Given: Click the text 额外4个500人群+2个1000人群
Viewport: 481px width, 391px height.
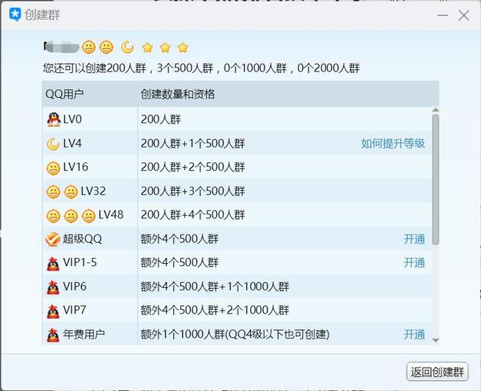Looking at the screenshot, I should (x=215, y=311).
